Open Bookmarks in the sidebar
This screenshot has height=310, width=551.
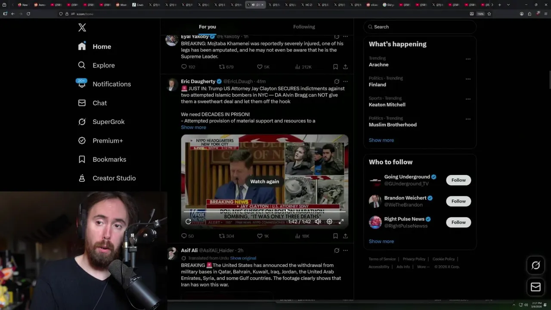[102, 159]
